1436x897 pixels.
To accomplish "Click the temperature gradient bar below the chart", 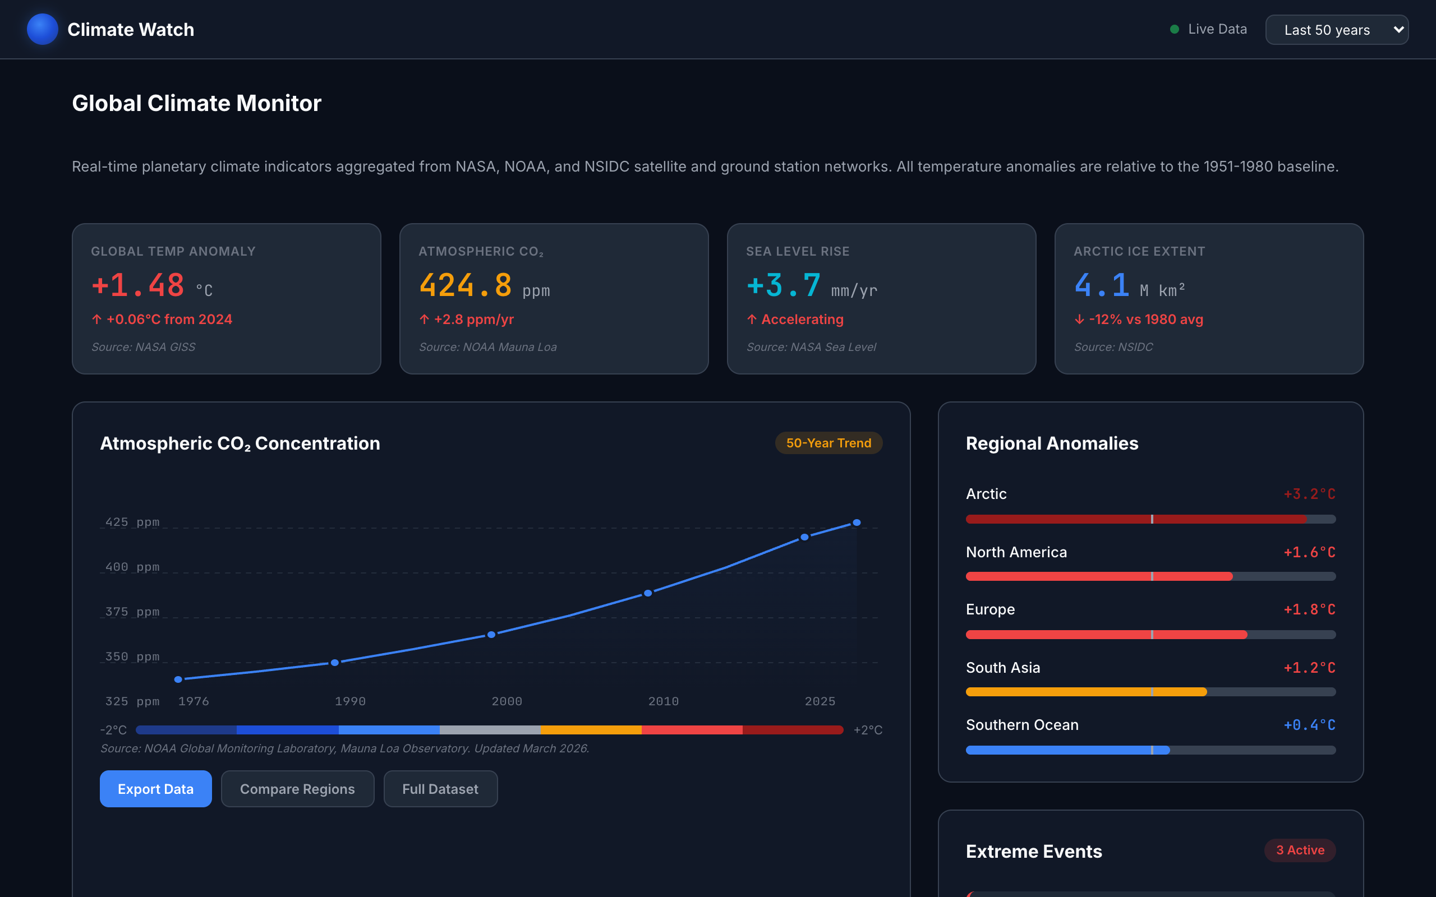I will [x=488, y=730].
